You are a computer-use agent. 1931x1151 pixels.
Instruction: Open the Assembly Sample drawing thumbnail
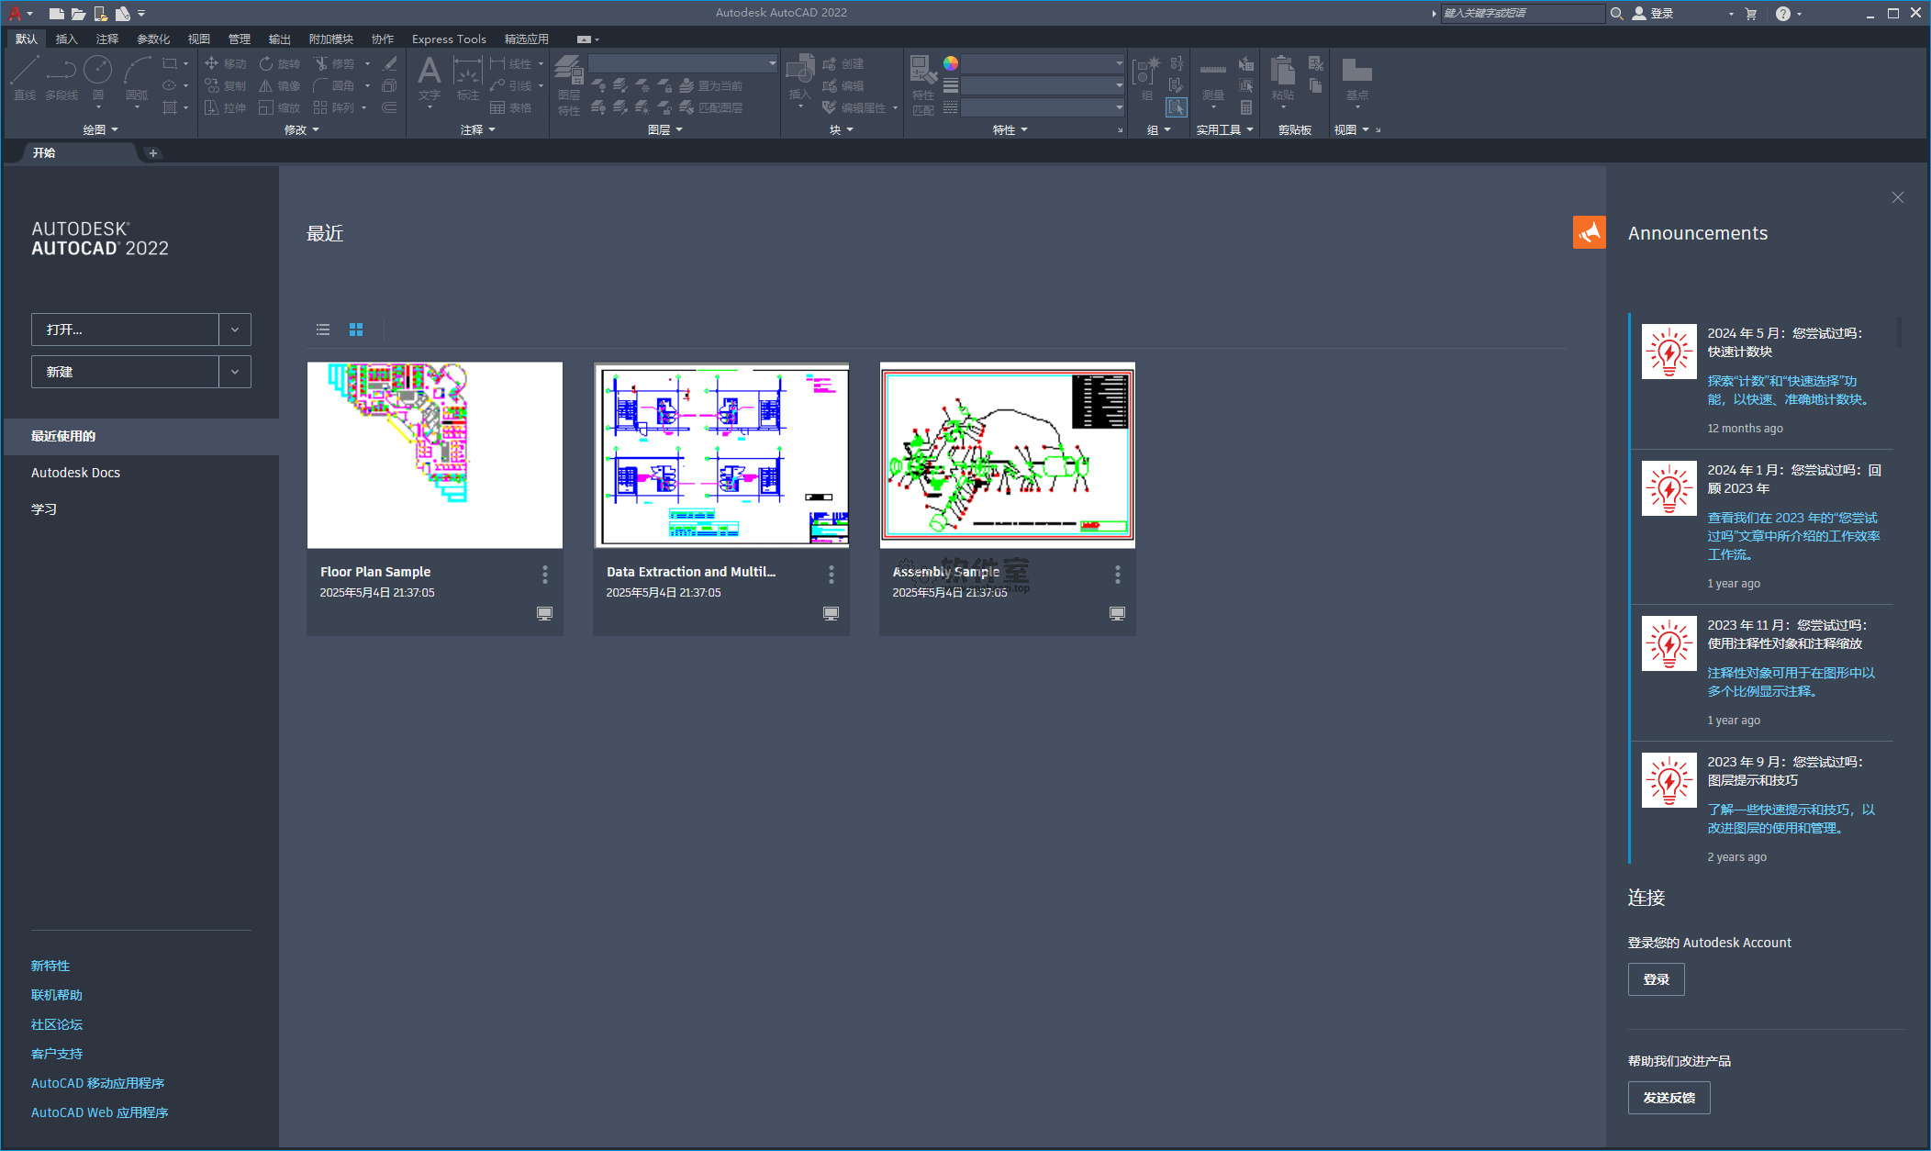pos(1008,455)
